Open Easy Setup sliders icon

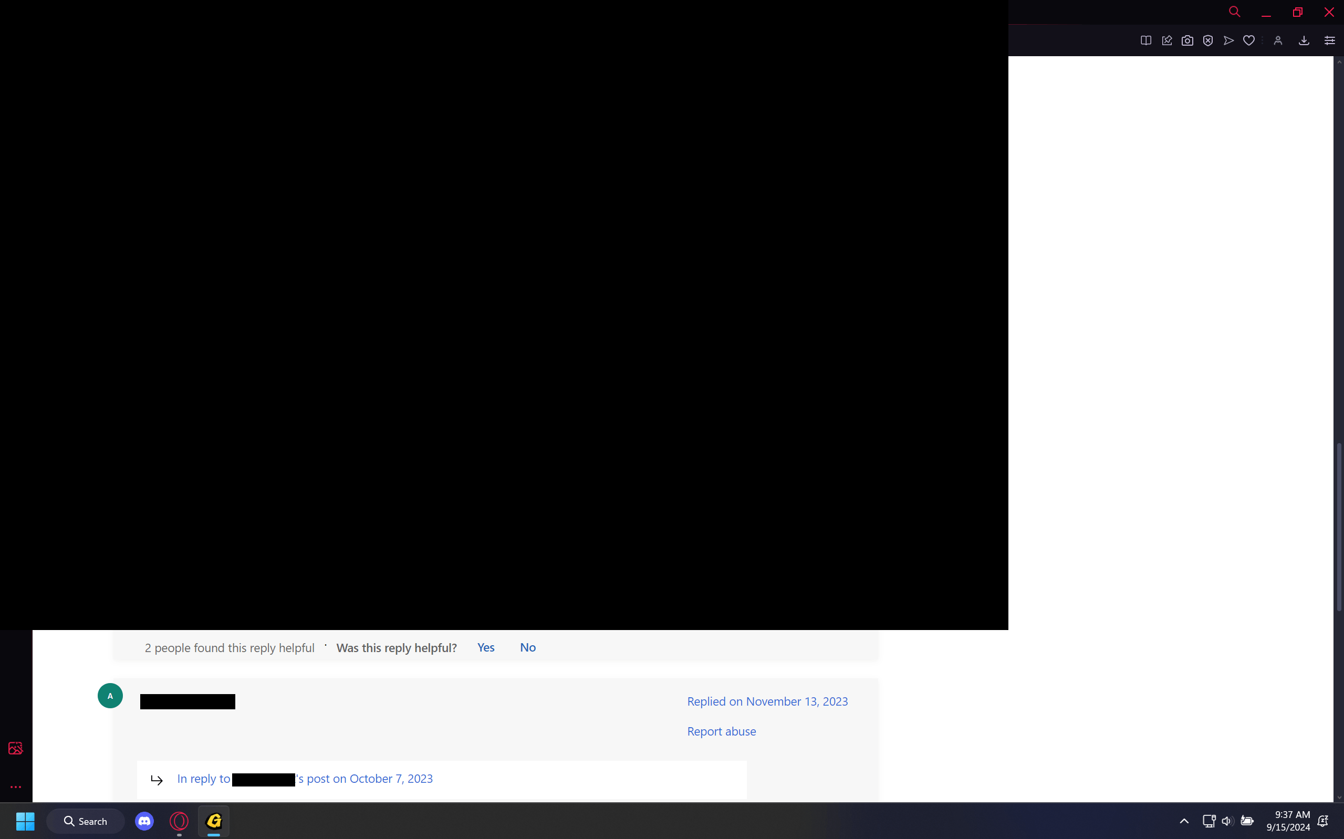(1330, 40)
